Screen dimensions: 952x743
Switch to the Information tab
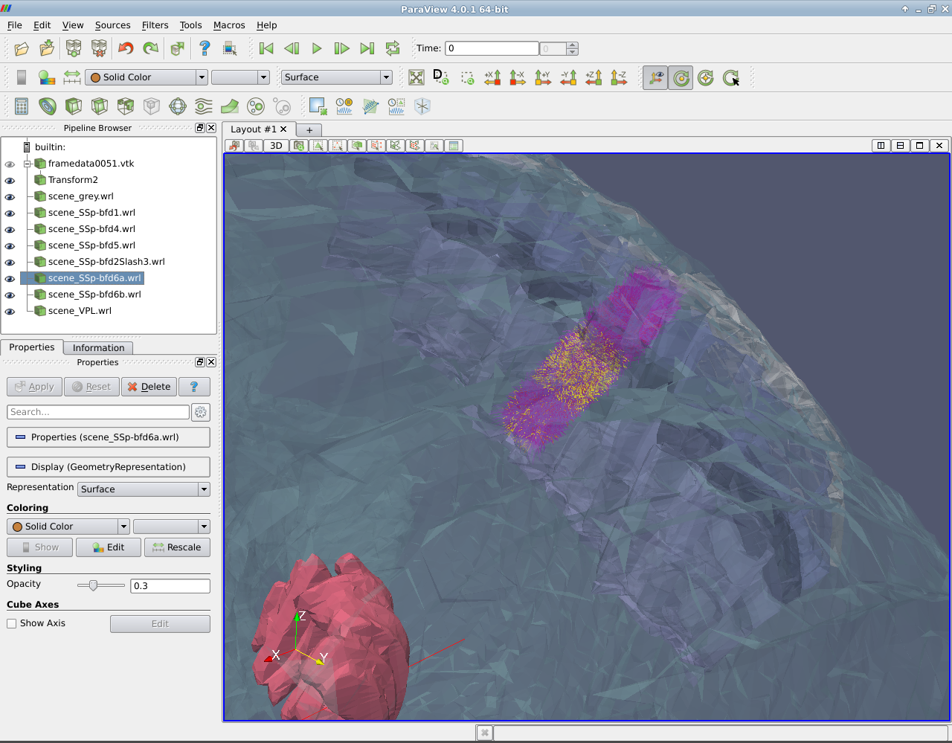tap(98, 348)
